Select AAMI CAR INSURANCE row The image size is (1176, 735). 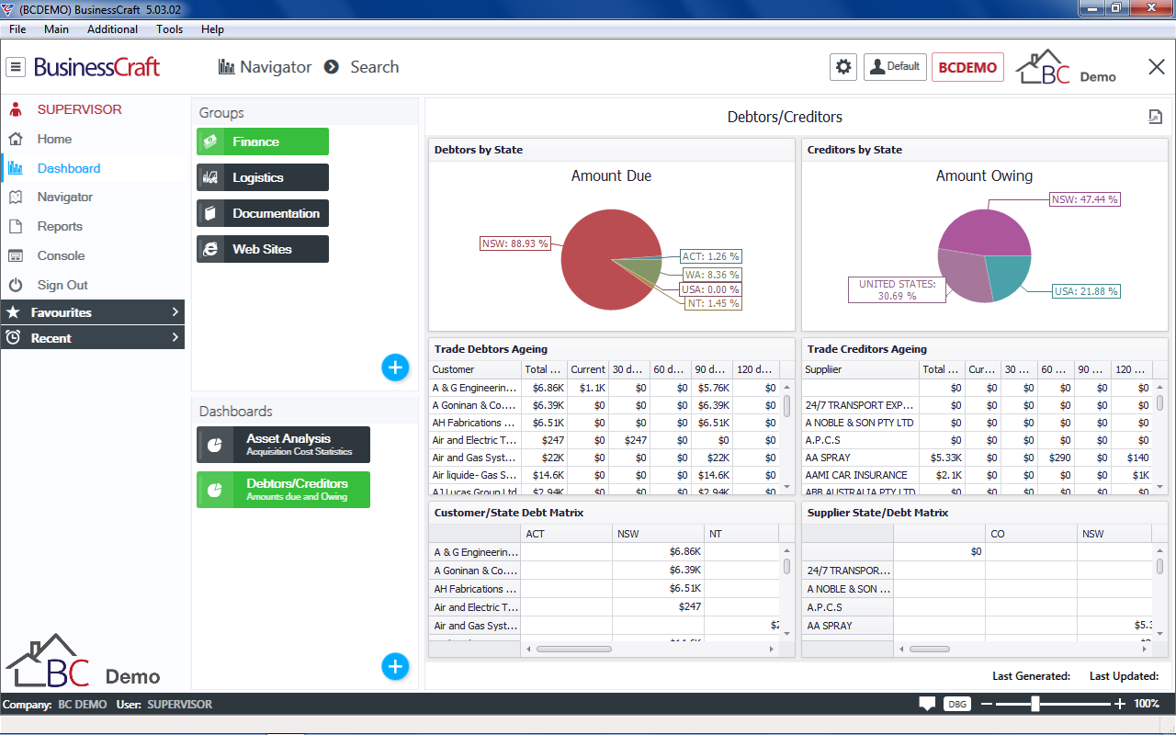click(x=978, y=475)
